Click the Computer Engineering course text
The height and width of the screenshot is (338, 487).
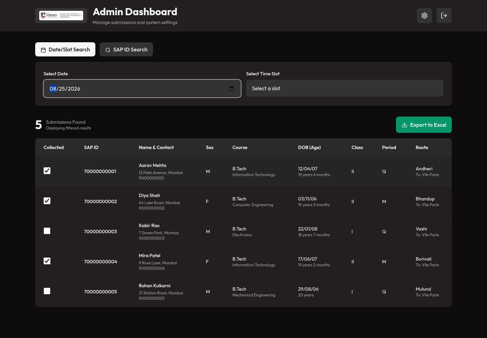point(253,205)
